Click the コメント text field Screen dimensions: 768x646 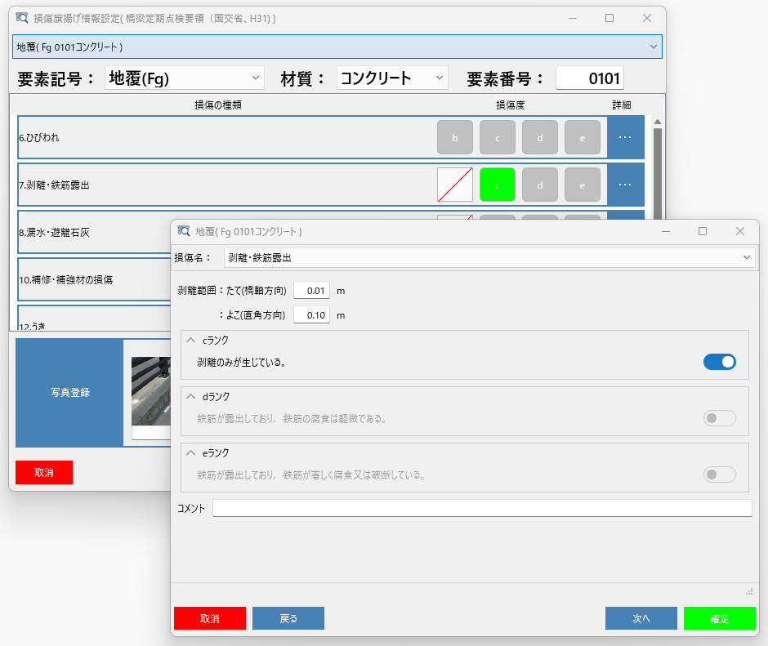(481, 508)
